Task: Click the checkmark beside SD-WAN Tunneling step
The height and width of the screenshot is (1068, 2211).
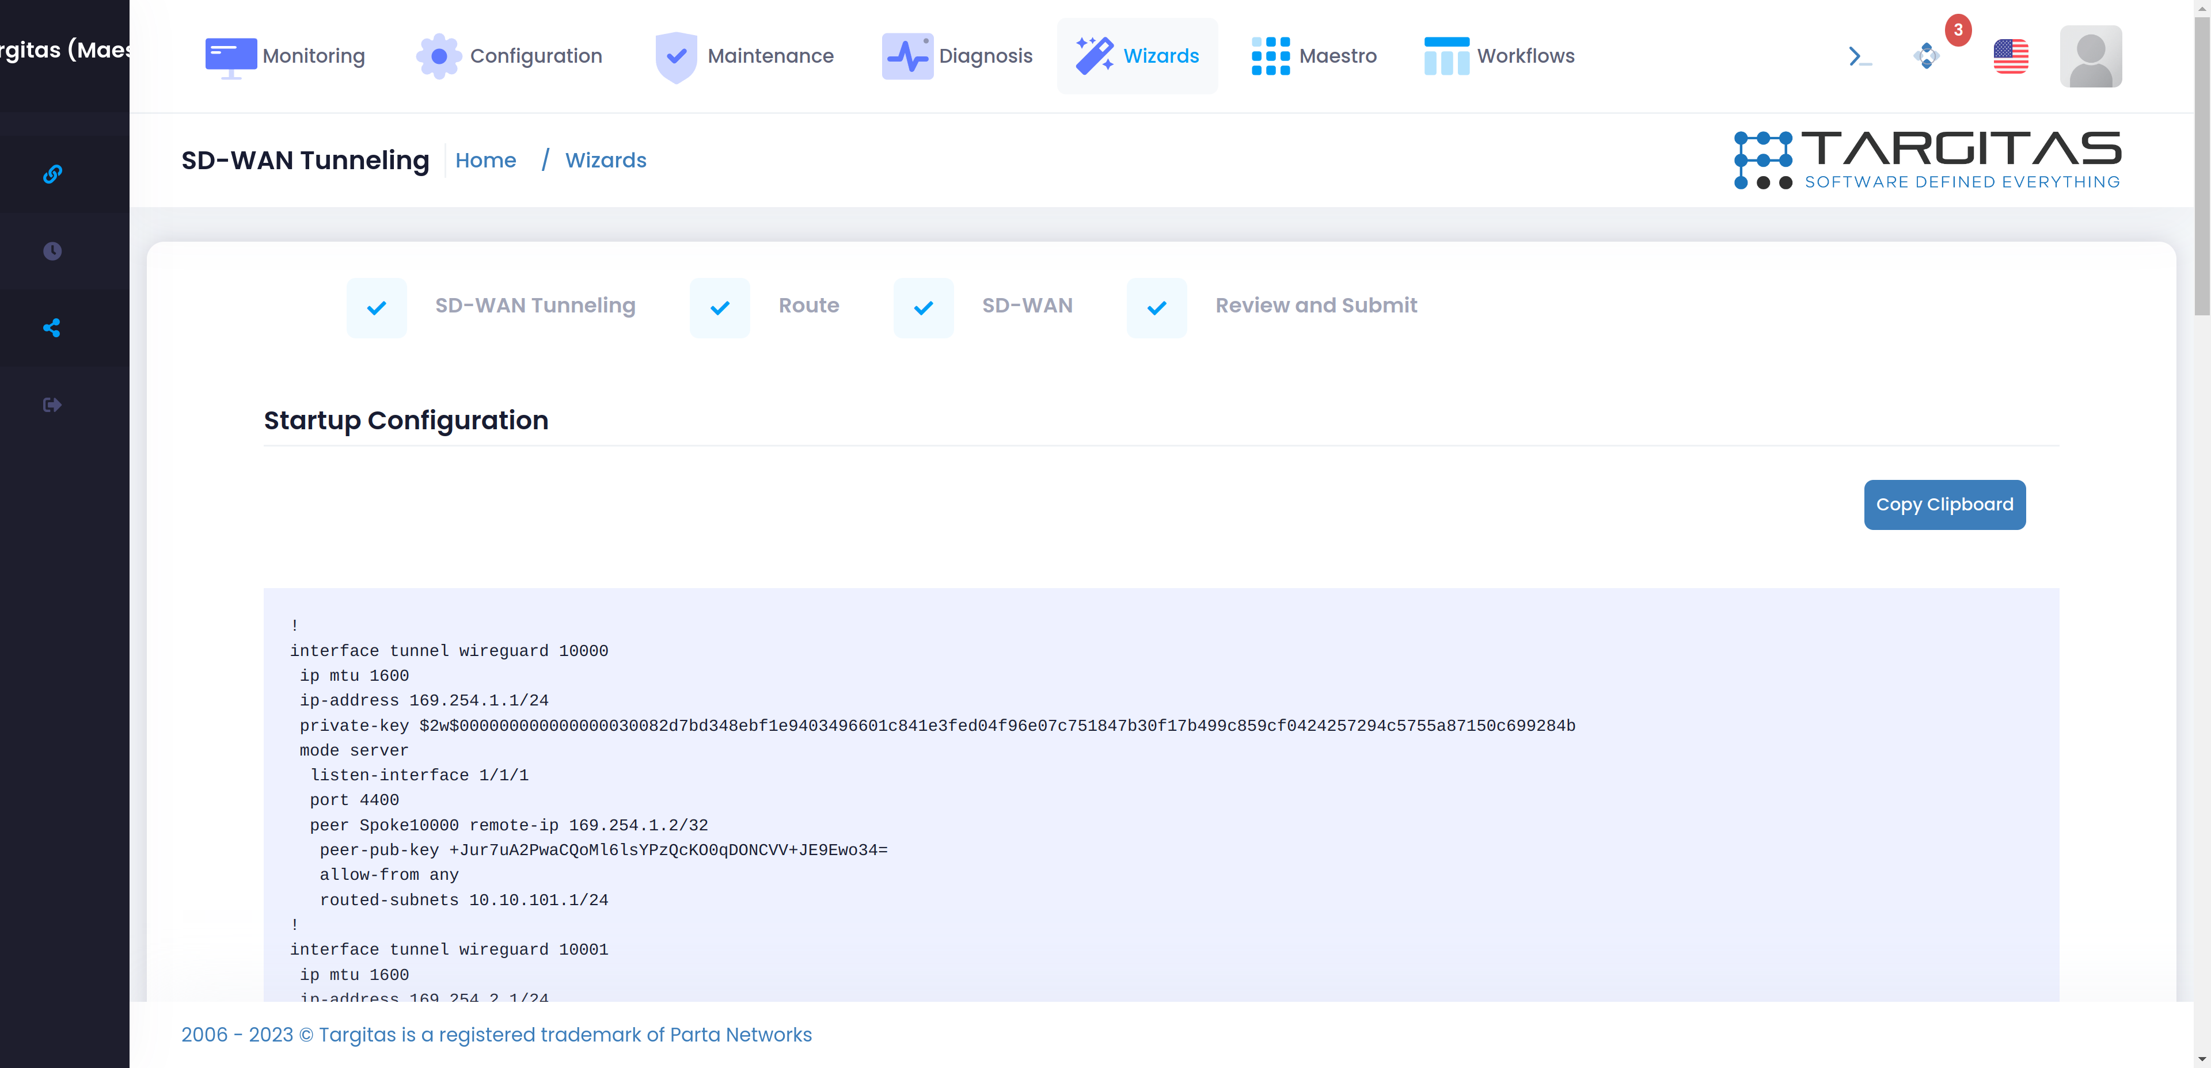Action: (x=377, y=308)
